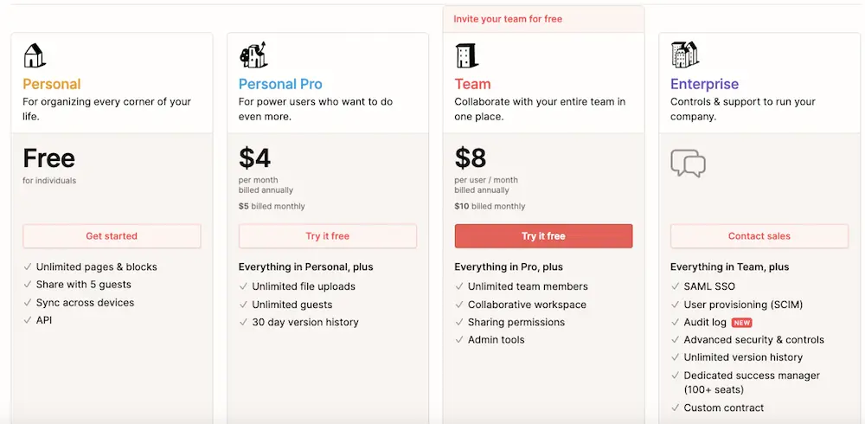Click the Enterprise chat bubbles icon
The height and width of the screenshot is (424, 865).
pyautogui.click(x=689, y=164)
